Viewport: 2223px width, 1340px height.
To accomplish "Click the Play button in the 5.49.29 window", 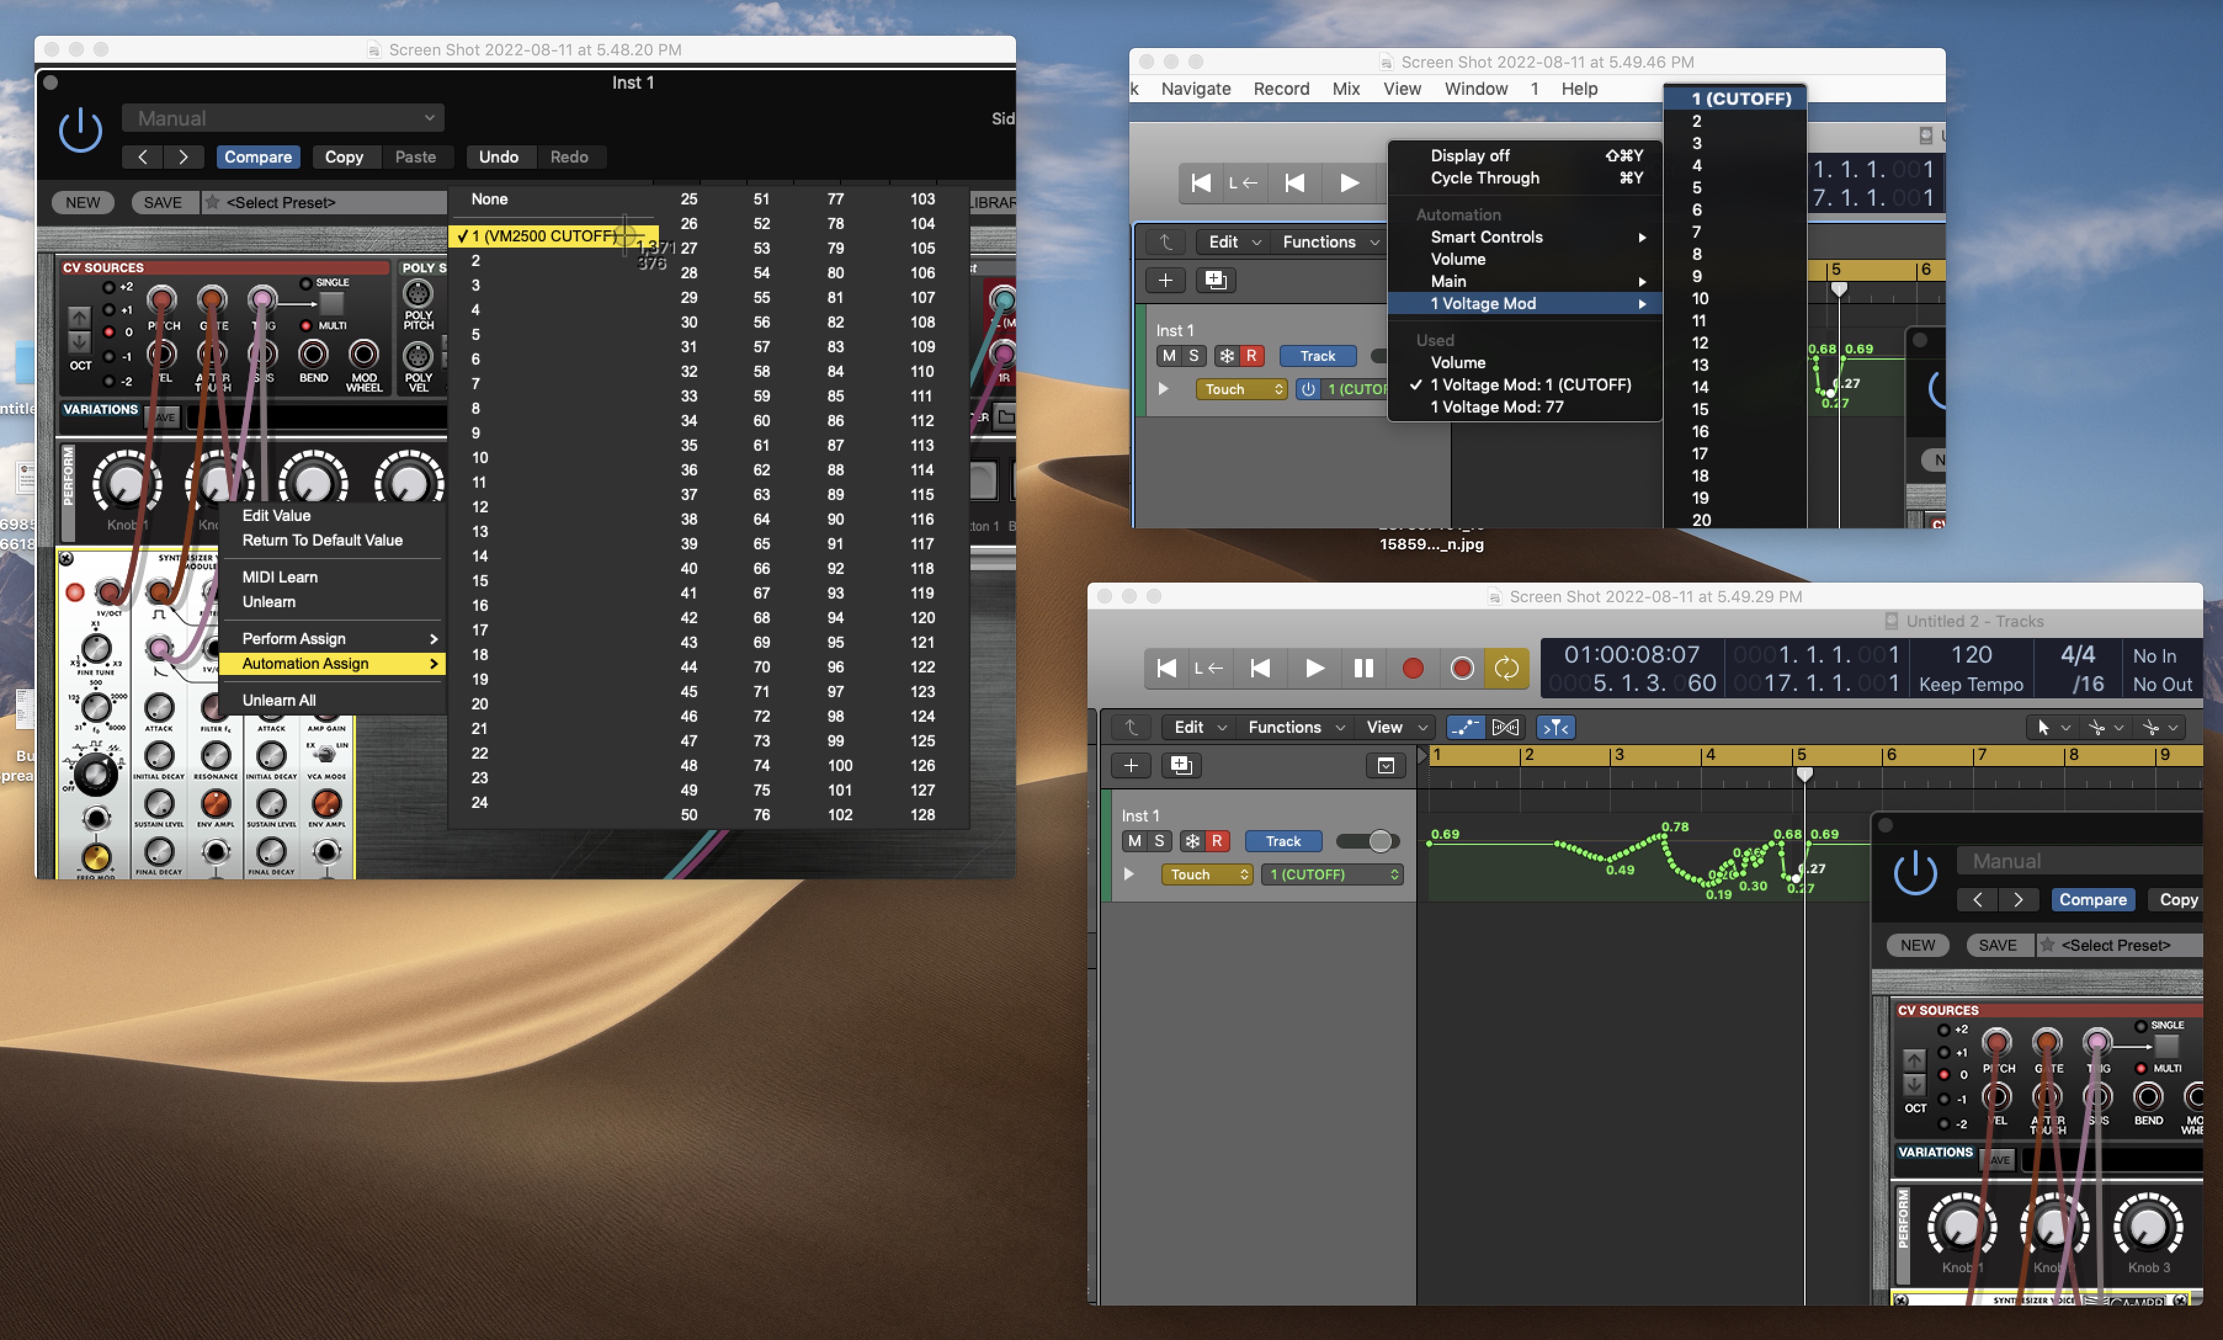I will tap(1315, 668).
